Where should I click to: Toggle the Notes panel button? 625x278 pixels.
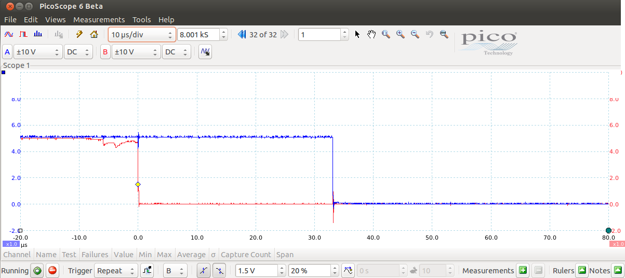tap(618, 270)
